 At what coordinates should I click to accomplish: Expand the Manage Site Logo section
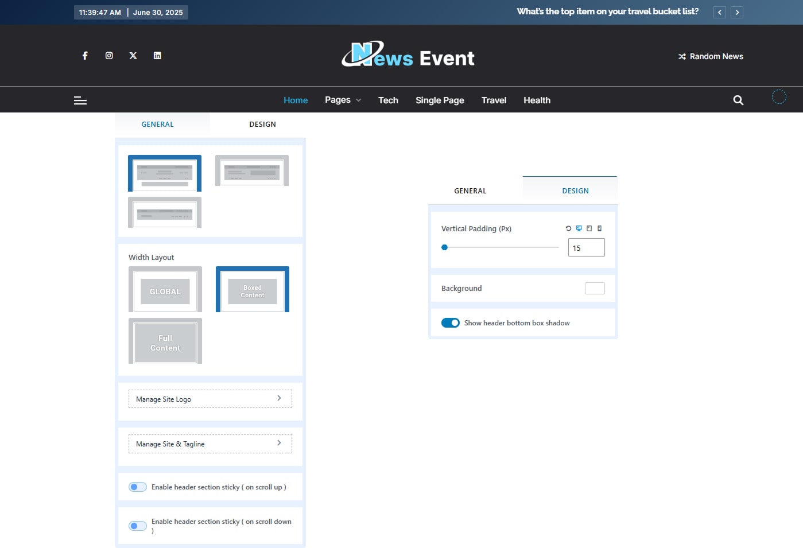pyautogui.click(x=210, y=399)
